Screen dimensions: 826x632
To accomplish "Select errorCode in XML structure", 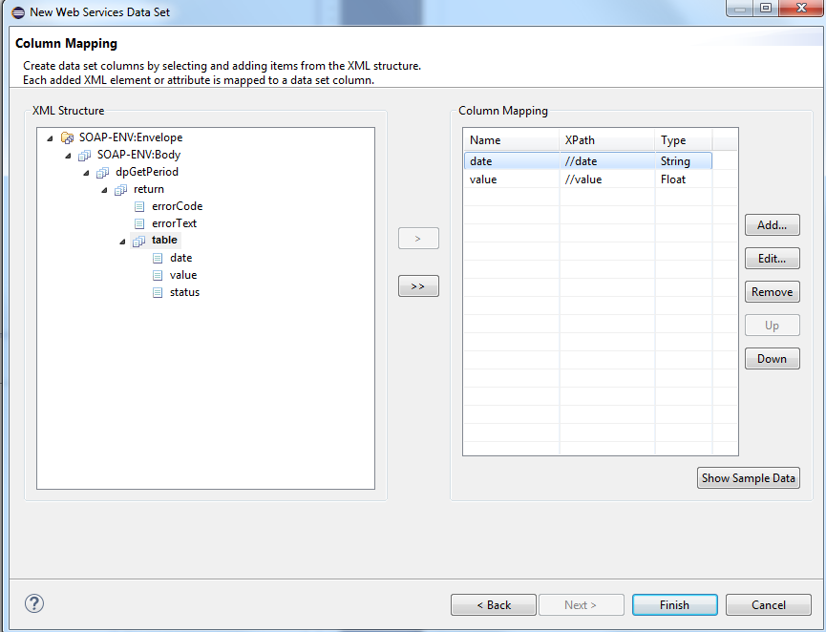I will click(x=177, y=206).
